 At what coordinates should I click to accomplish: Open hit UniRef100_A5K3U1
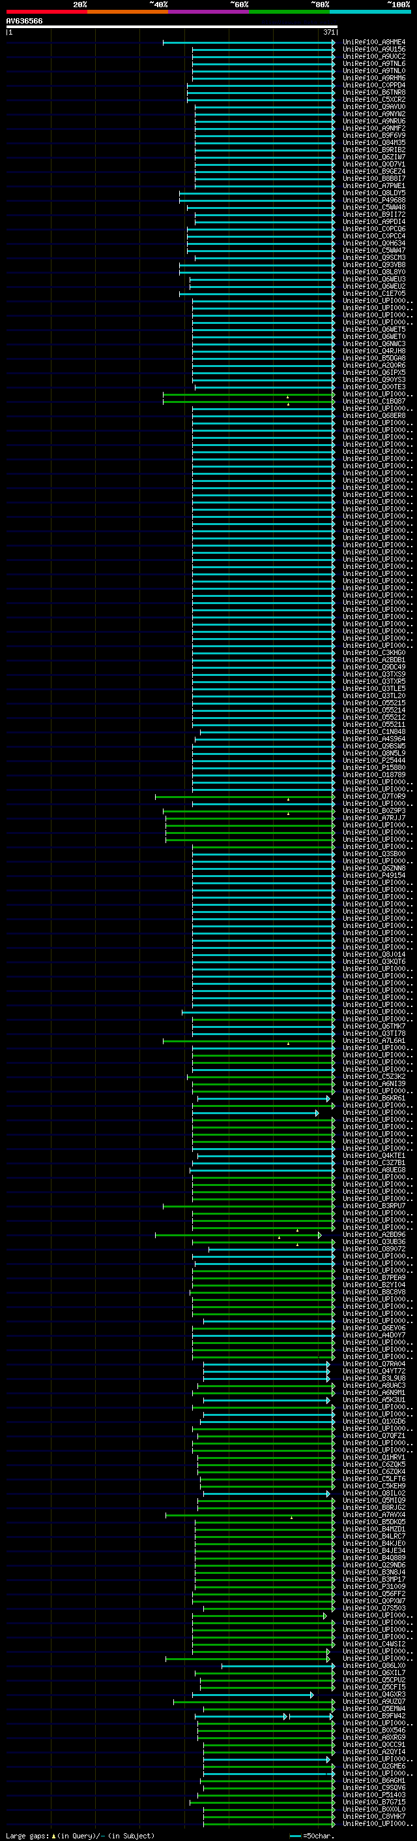pyautogui.click(x=374, y=1400)
